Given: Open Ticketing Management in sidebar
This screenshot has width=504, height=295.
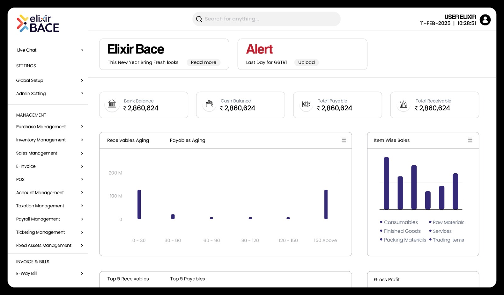Looking at the screenshot, I should (40, 232).
